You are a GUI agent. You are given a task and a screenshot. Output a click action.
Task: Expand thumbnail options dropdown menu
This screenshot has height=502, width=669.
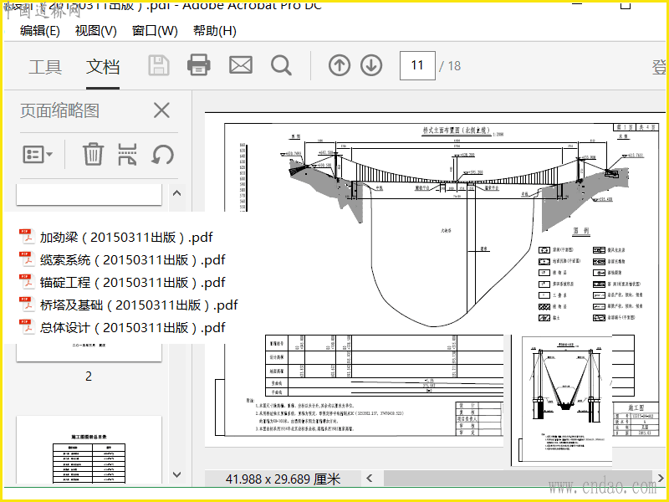point(38,154)
